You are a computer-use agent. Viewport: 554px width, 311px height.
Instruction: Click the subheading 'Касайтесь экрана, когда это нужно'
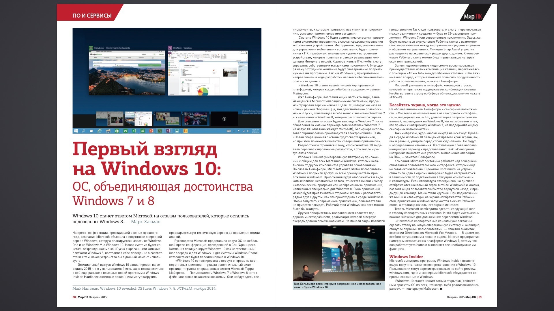coord(425,105)
